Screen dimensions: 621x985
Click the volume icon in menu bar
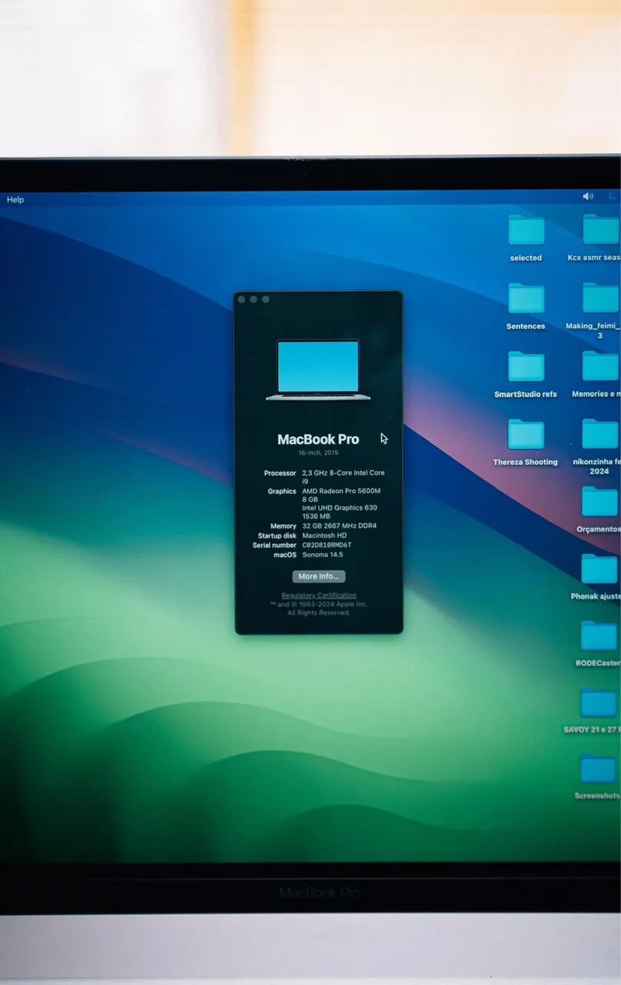click(588, 196)
